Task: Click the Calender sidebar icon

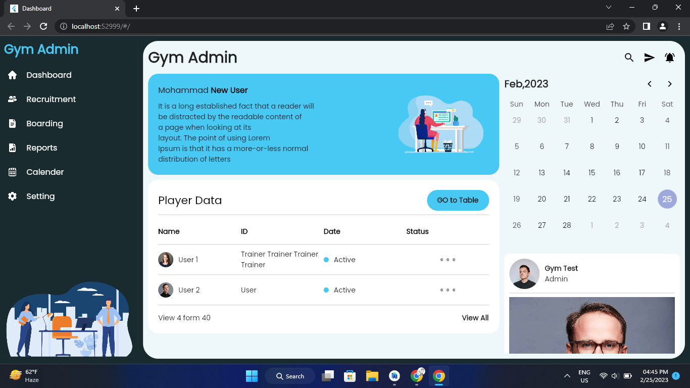Action: (x=12, y=172)
